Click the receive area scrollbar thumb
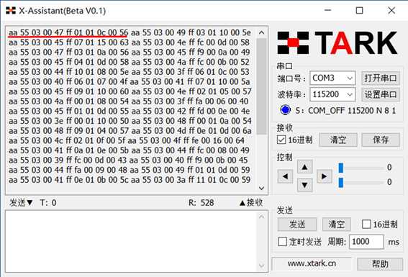Screen dimensions: 408x277 [x=262, y=86]
